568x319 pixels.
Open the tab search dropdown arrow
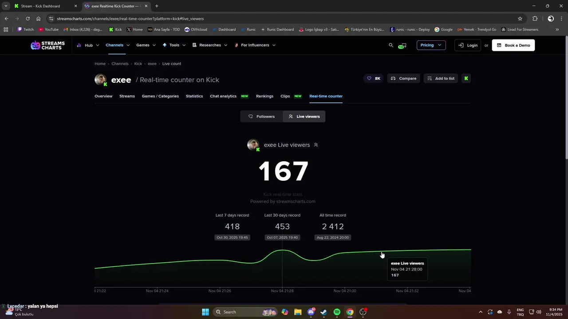(x=6, y=6)
